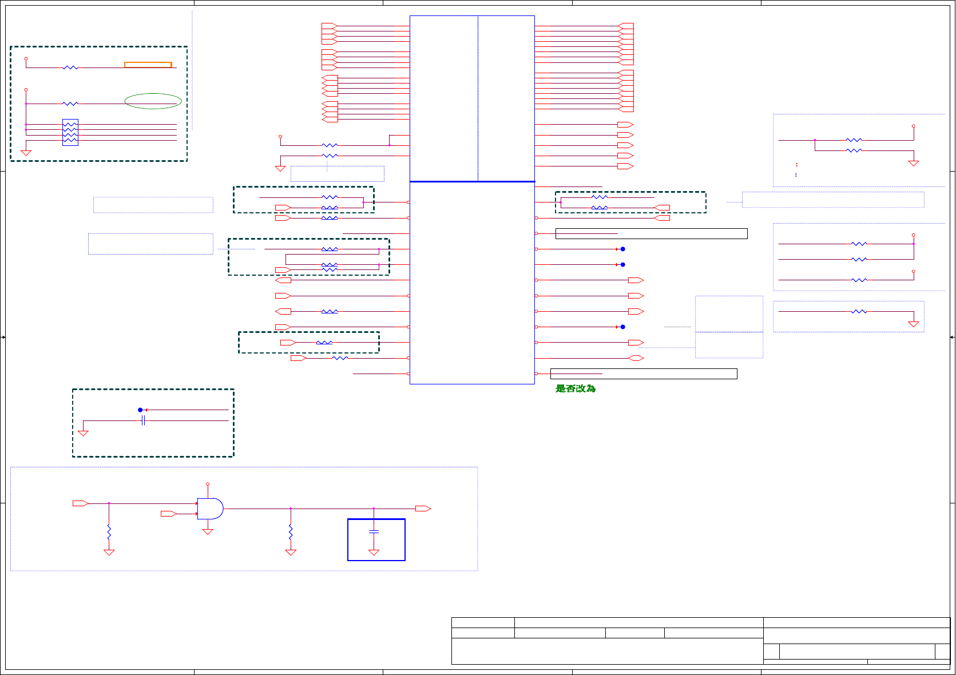Click the ground symbol in top-right dotted box
The image size is (956, 675).
[914, 163]
